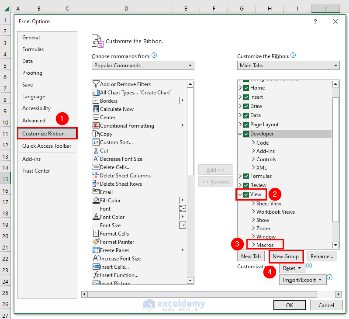Click the All Chart Types chart icon
Screen dimensions: 349x319
[96, 92]
